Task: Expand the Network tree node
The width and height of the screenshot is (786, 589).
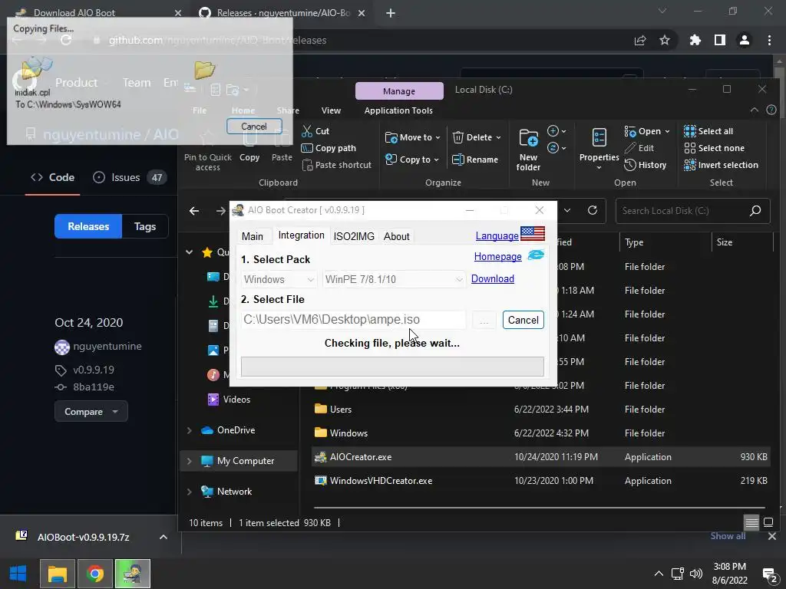Action: pyautogui.click(x=190, y=492)
